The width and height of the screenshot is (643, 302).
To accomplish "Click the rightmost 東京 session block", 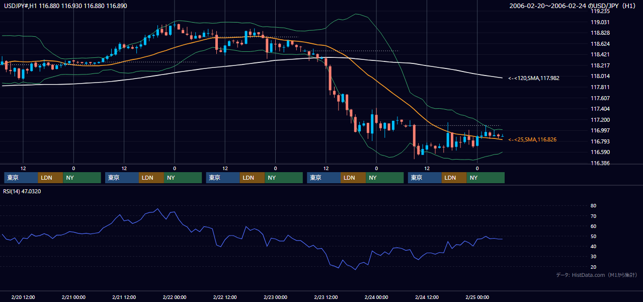I will coord(425,178).
